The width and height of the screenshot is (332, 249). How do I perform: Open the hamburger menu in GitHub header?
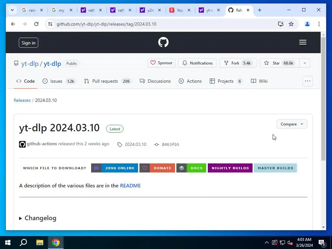click(x=302, y=42)
